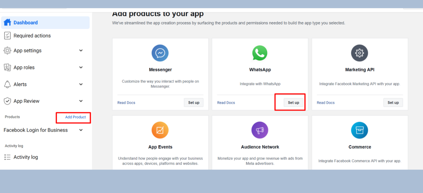Click 'Understand how people engage' description
This screenshot has width=423, height=193.
[x=160, y=161]
